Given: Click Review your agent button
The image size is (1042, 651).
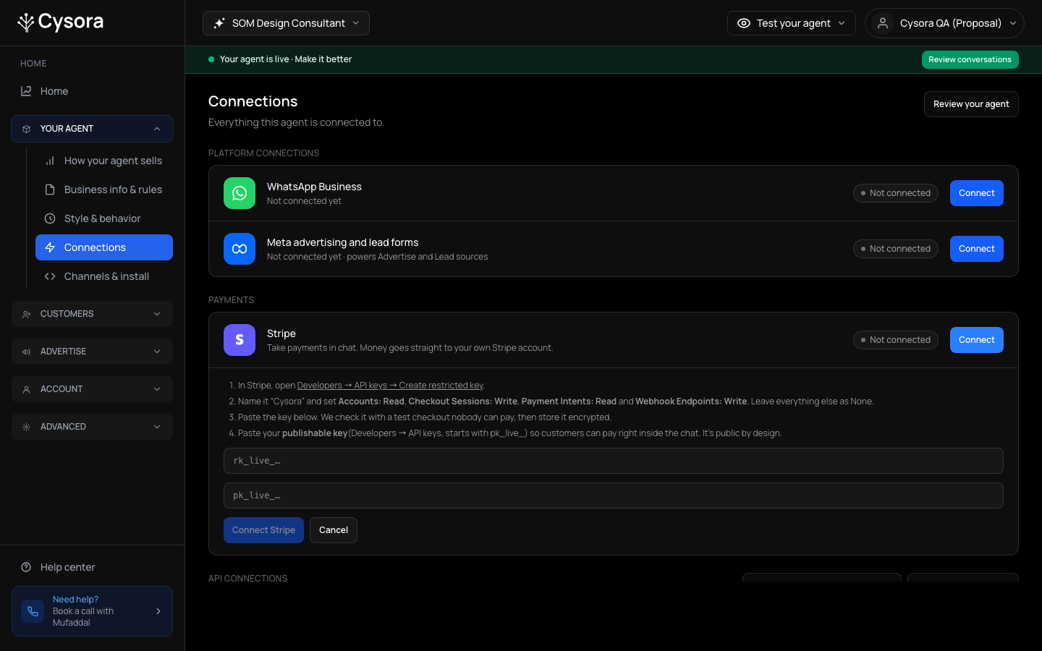Looking at the screenshot, I should coord(971,104).
